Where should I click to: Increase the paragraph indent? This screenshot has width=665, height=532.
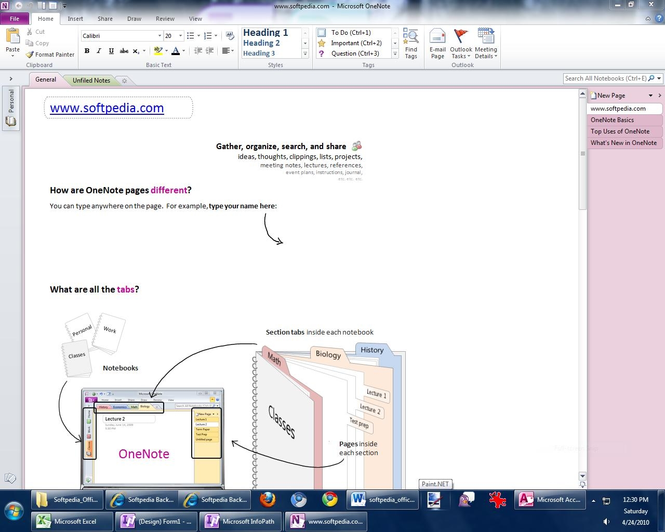[210, 51]
